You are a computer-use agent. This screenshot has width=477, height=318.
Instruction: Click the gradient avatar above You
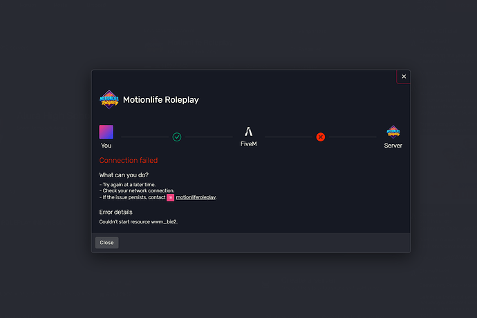(106, 132)
